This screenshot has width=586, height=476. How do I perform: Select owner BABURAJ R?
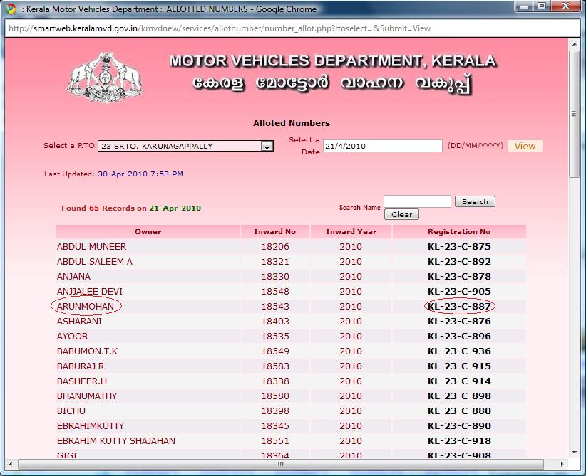coord(81,366)
